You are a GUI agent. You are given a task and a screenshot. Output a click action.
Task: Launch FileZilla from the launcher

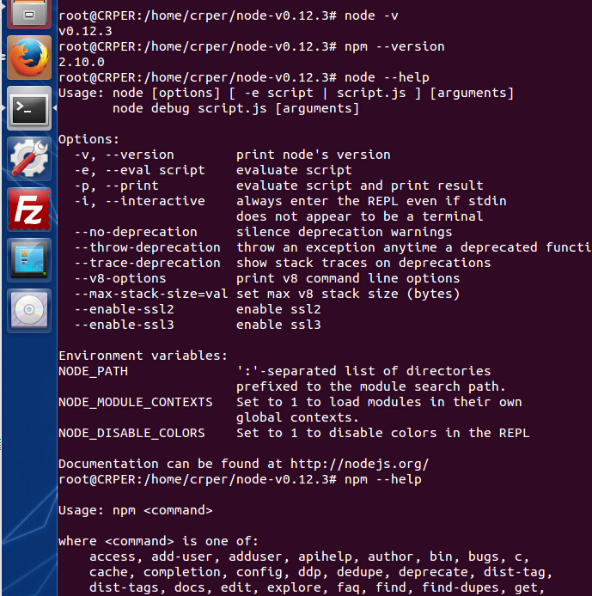(28, 209)
